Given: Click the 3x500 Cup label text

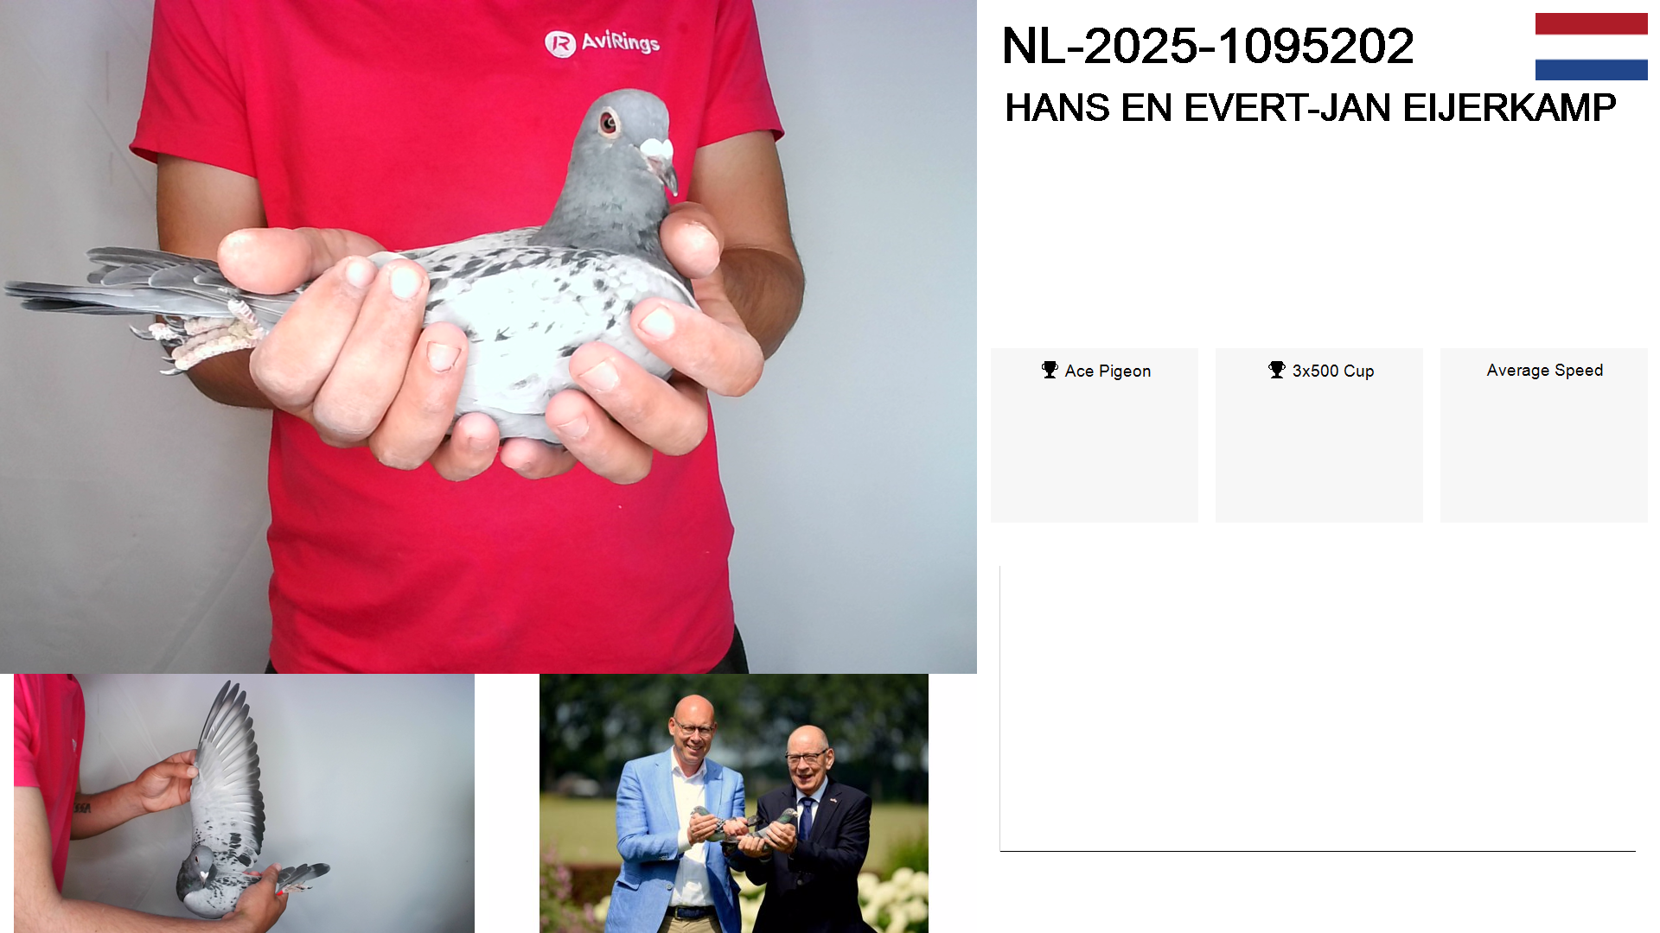Looking at the screenshot, I should (x=1333, y=371).
